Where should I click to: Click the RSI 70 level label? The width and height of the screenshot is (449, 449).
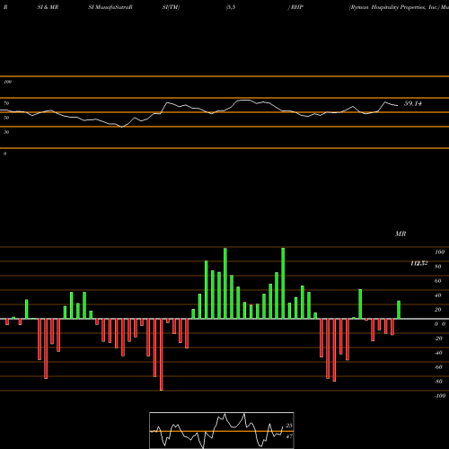point(6,103)
